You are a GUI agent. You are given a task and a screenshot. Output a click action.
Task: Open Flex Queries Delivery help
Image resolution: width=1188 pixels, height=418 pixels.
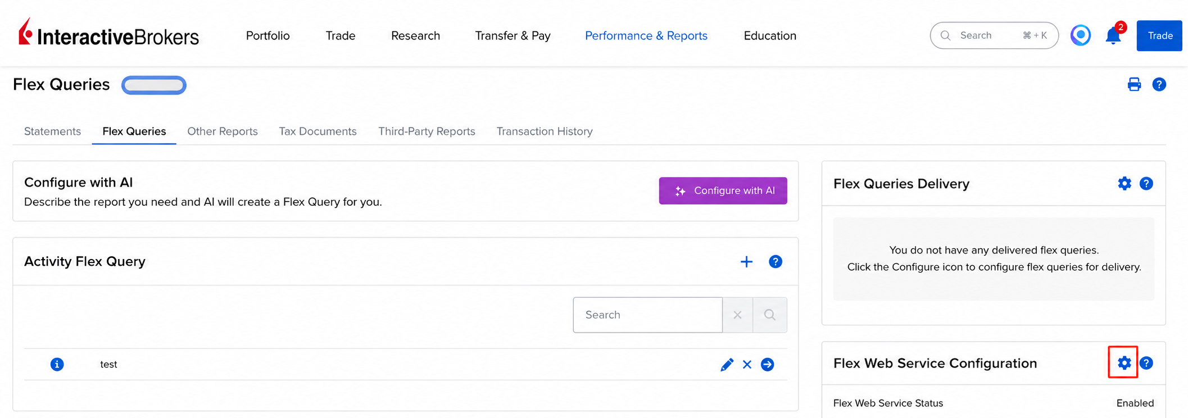point(1146,184)
